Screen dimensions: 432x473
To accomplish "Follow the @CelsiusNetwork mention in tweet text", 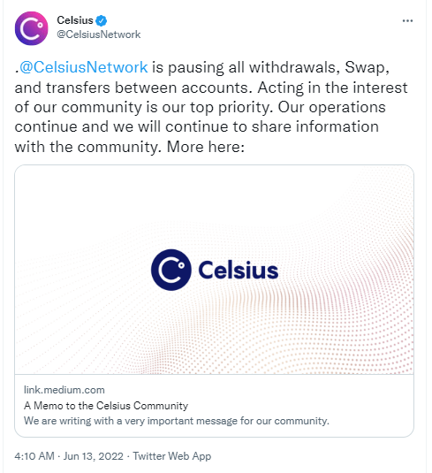I will pyautogui.click(x=84, y=67).
